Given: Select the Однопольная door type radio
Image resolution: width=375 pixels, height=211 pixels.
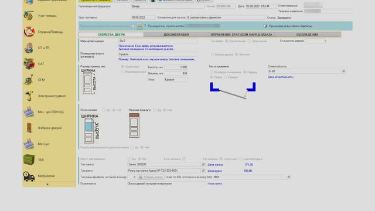Looking at the screenshot, I should [226, 41].
